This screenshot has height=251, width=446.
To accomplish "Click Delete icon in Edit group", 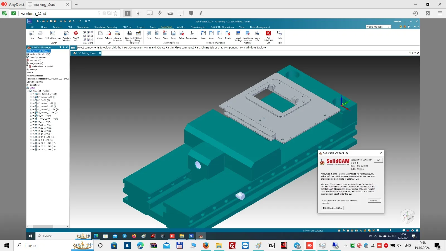I will coord(108,33).
